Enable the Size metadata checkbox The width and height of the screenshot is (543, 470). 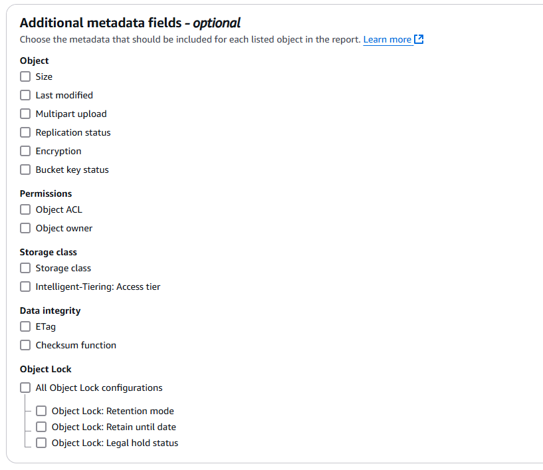pos(25,76)
